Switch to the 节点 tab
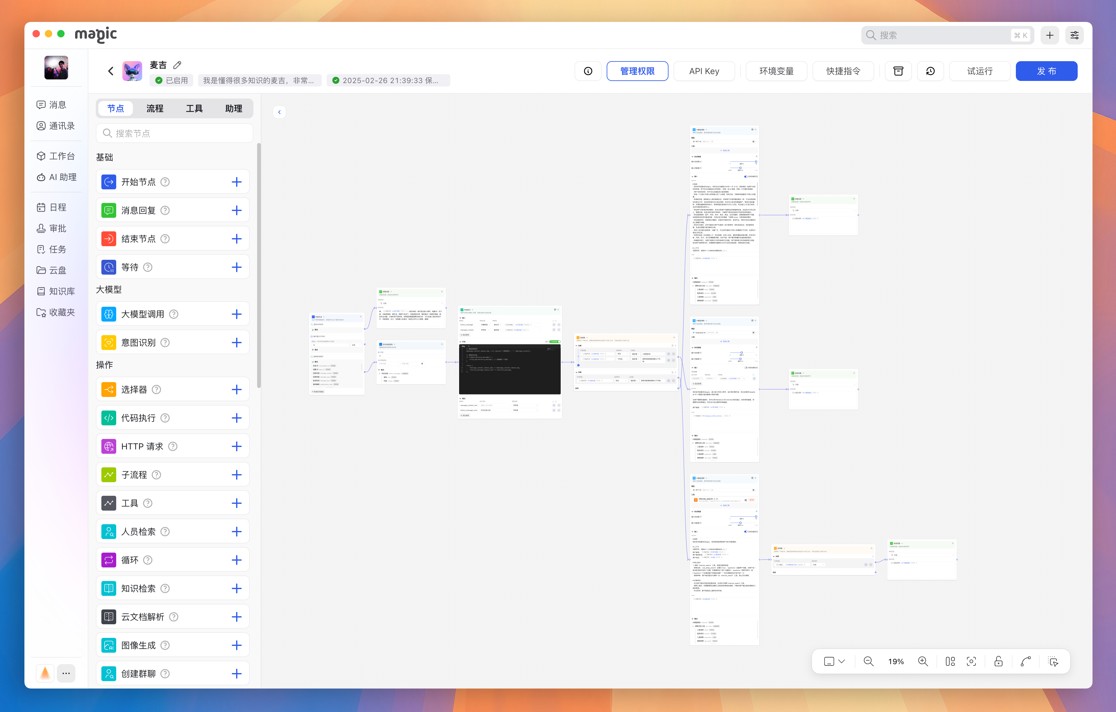This screenshot has height=712, width=1116. click(x=115, y=108)
